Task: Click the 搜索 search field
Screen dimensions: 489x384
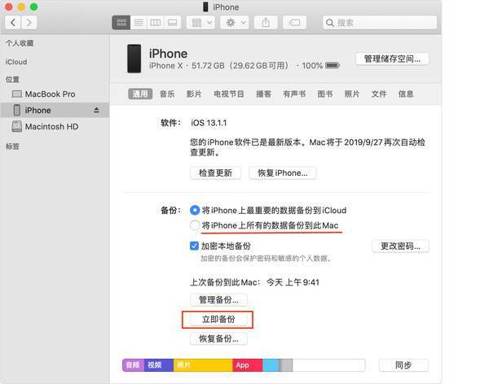Action: 380,23
